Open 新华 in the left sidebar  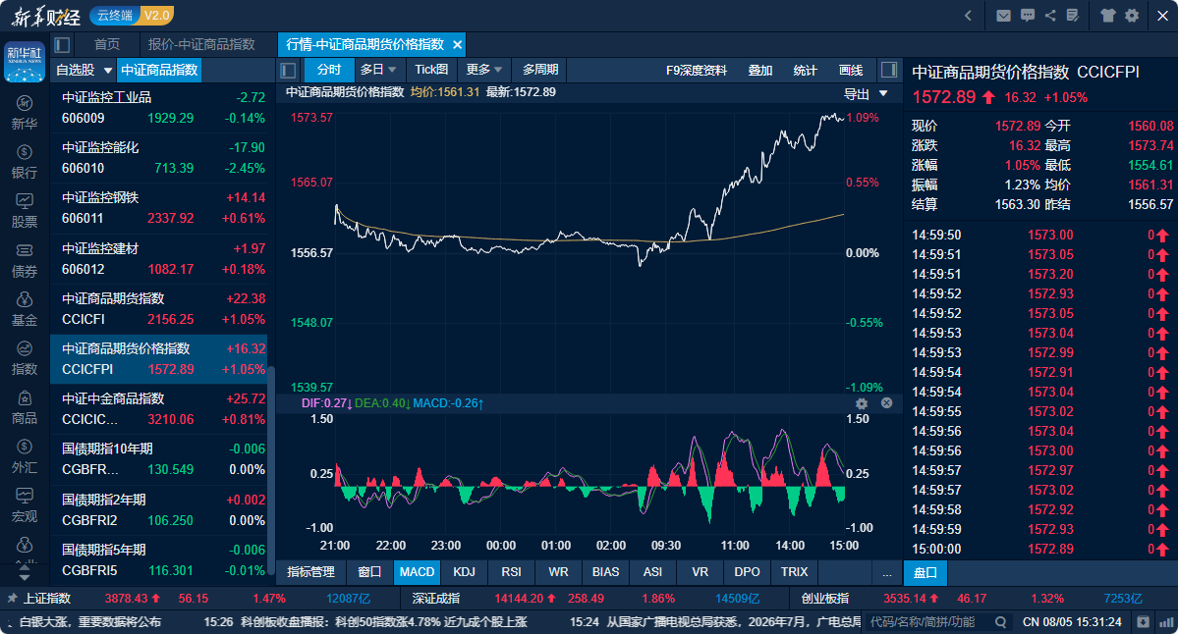[x=24, y=113]
